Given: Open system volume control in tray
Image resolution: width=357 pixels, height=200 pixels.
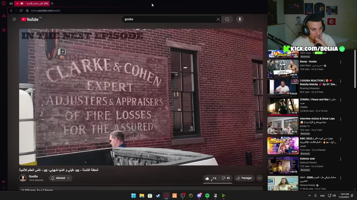Looking at the screenshot, I should tap(335, 196).
